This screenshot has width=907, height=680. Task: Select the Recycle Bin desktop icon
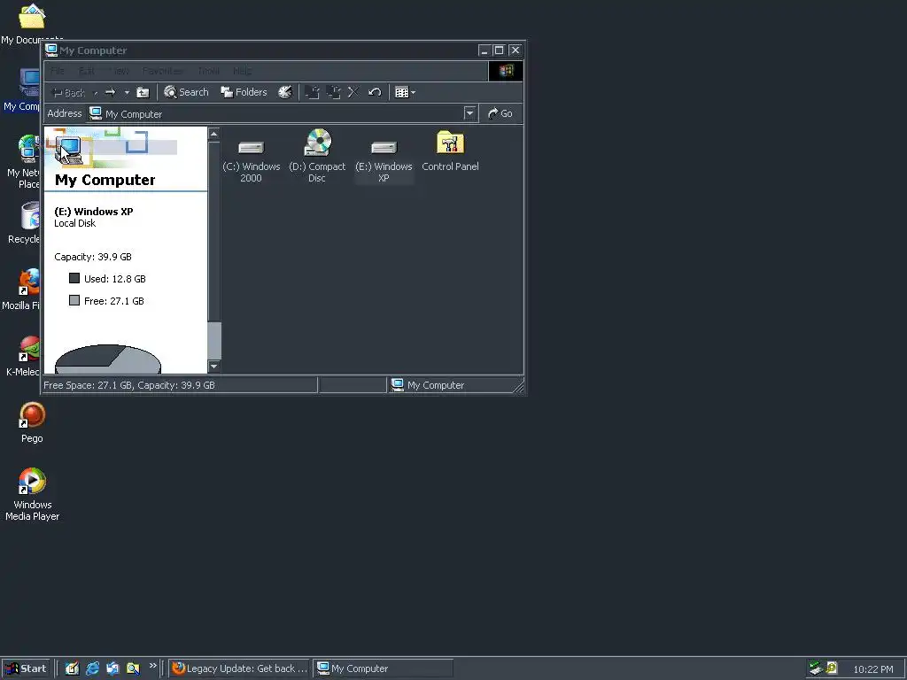tap(26, 223)
